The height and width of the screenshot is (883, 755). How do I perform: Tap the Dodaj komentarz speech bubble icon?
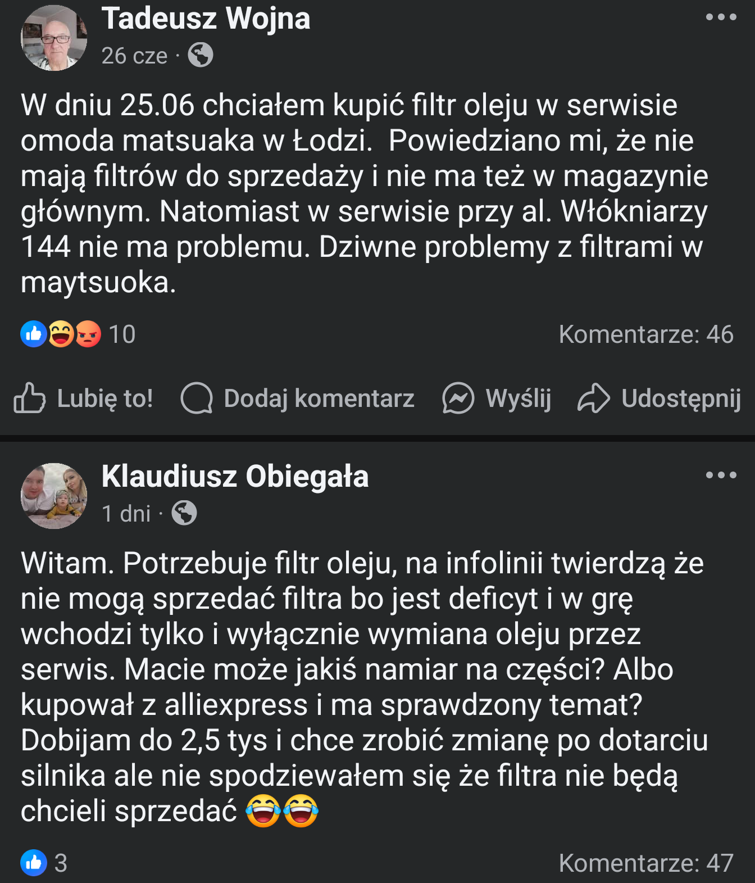[x=197, y=398]
